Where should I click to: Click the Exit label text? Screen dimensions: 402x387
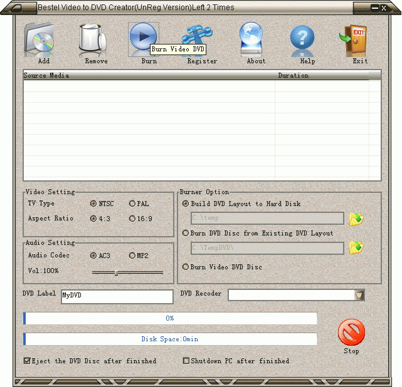pyautogui.click(x=360, y=61)
